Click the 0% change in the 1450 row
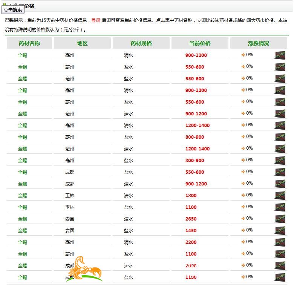The width and height of the screenshot is (294, 285). click(250, 230)
